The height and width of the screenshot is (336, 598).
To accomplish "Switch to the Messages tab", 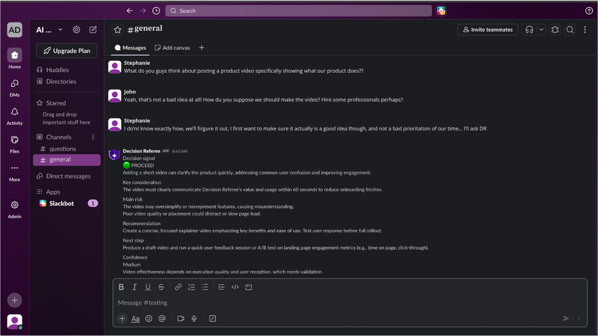I will tap(130, 48).
